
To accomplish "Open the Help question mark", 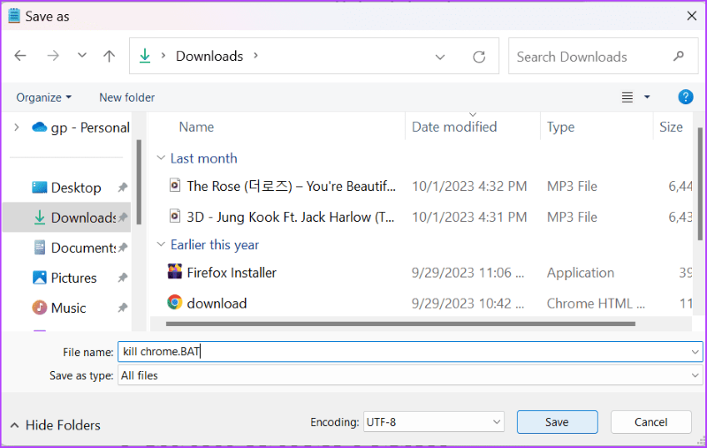I will click(x=686, y=97).
